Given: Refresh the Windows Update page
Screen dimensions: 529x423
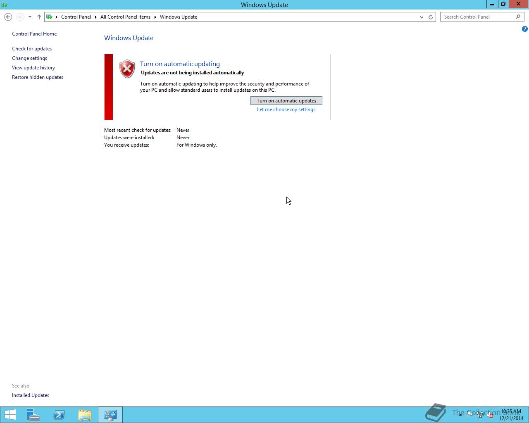Looking at the screenshot, I should pos(431,17).
